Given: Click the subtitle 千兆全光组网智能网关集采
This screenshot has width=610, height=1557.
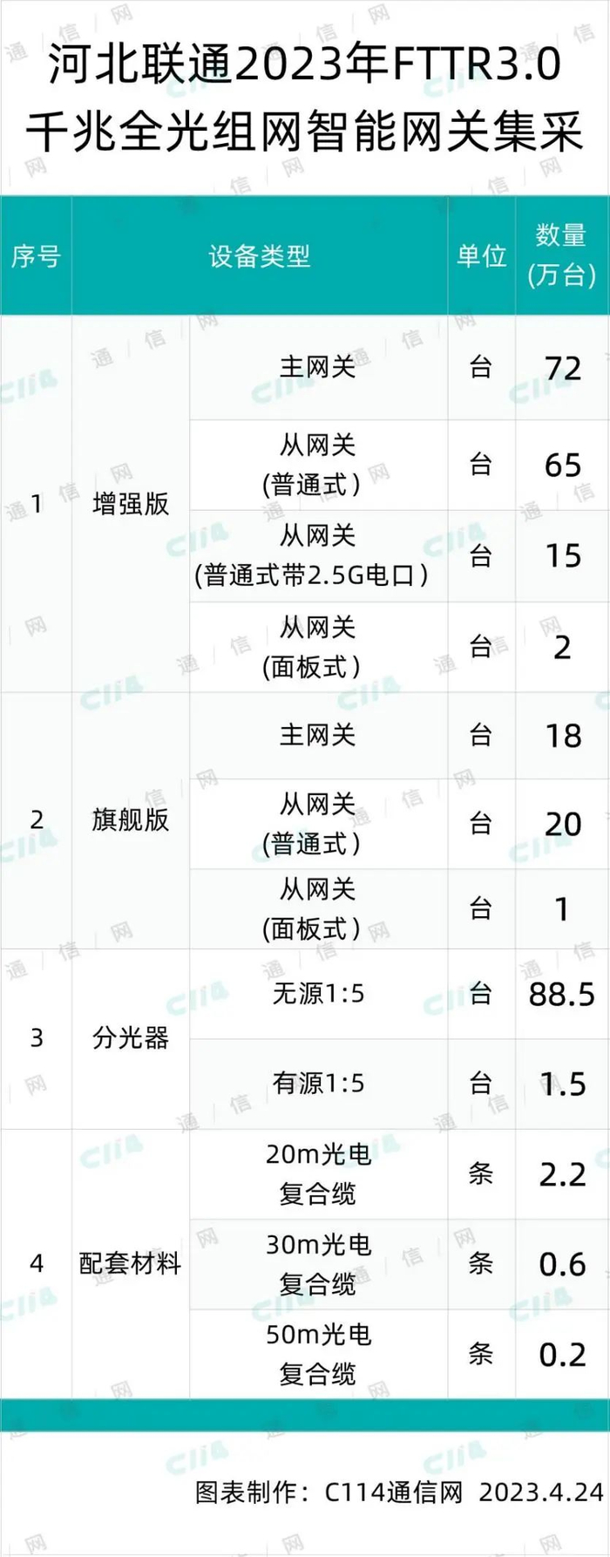Looking at the screenshot, I should point(305,133).
